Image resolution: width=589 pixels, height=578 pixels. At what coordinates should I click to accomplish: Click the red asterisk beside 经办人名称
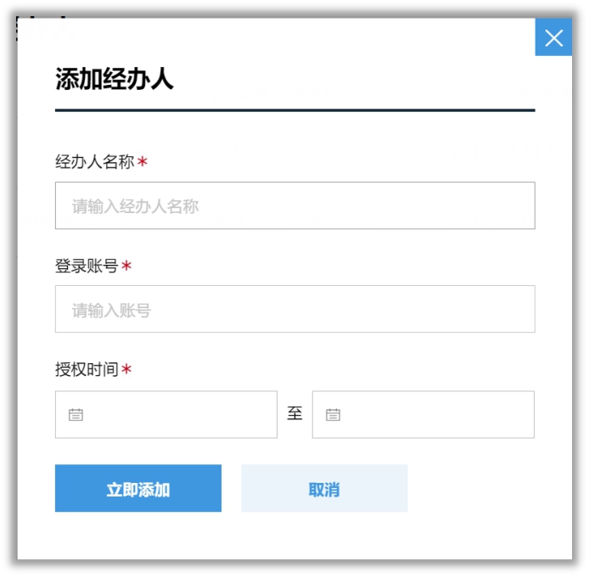(143, 162)
